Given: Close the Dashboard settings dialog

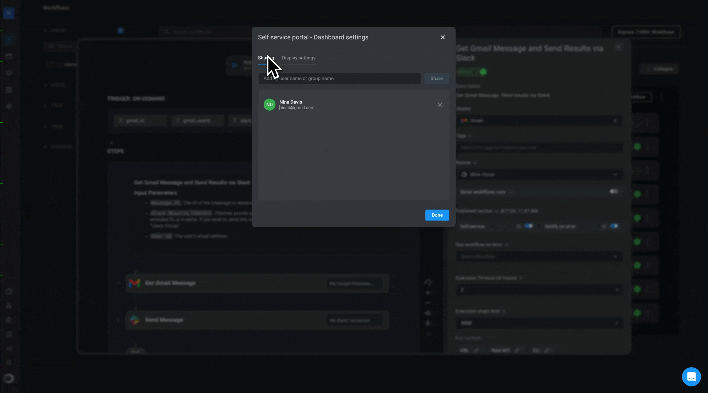Looking at the screenshot, I should [x=442, y=37].
